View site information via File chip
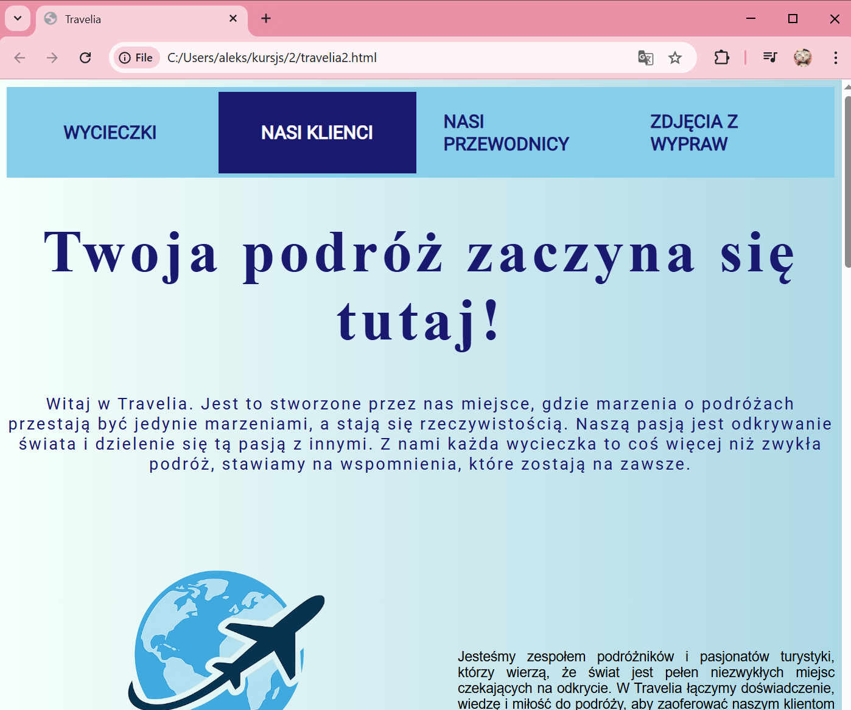The height and width of the screenshot is (710, 851). [x=136, y=58]
